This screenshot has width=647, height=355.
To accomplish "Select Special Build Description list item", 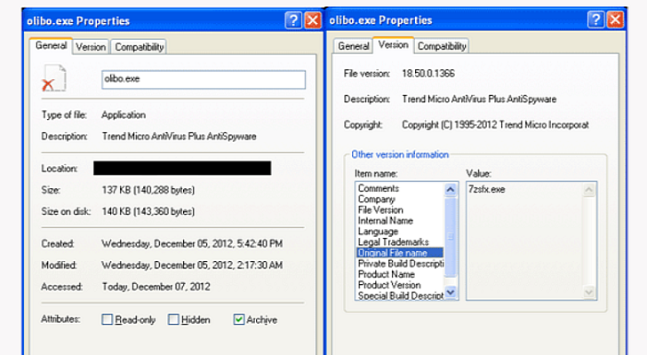I will pos(401,296).
